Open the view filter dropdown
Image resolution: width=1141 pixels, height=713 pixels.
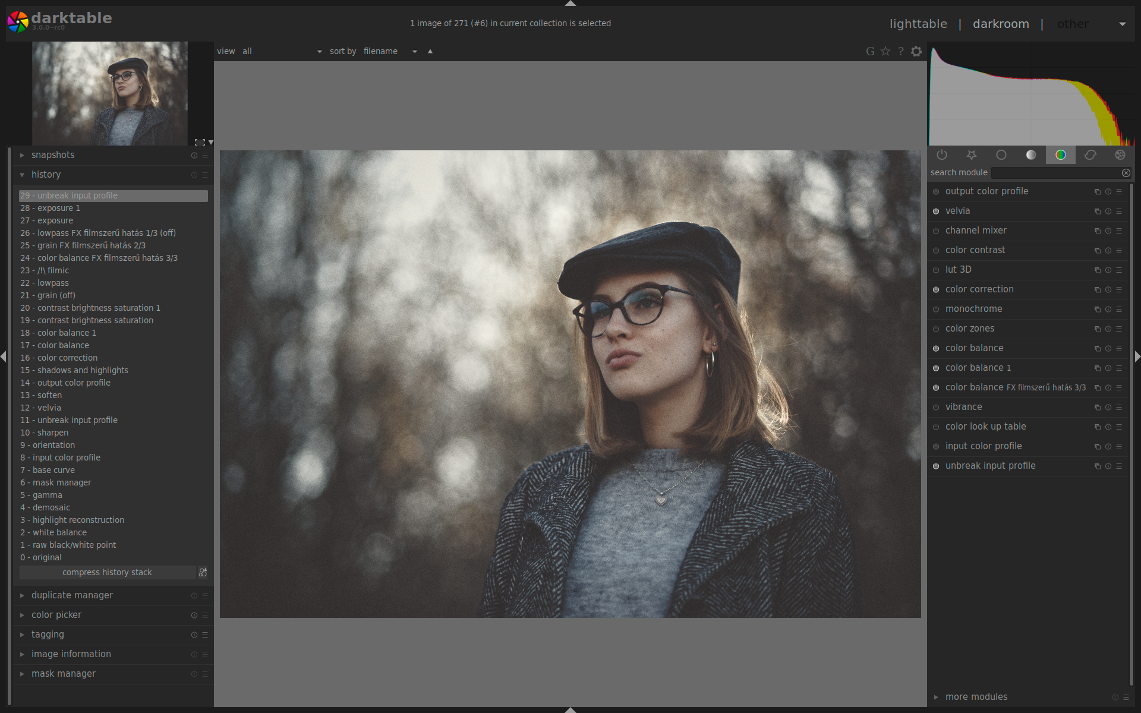tap(282, 51)
